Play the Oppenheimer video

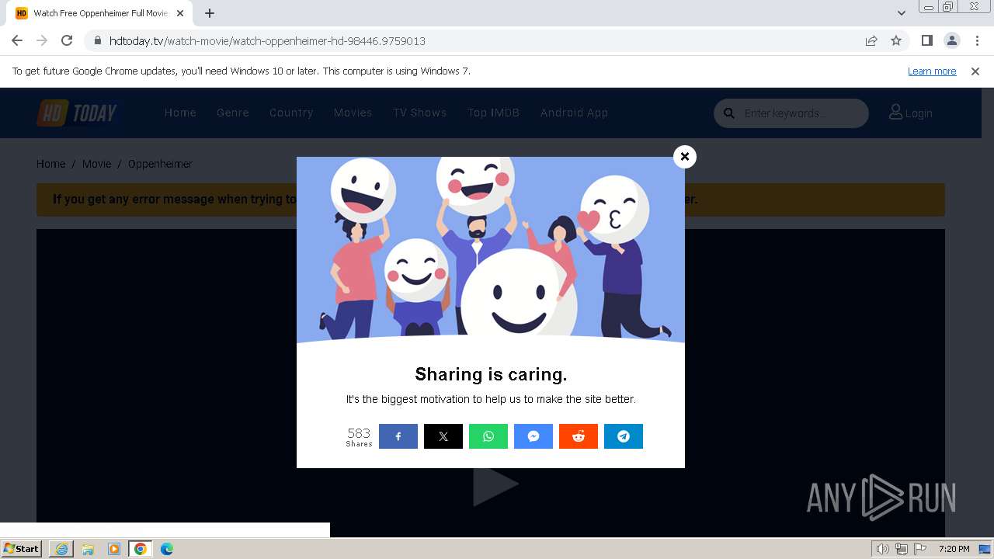[495, 484]
